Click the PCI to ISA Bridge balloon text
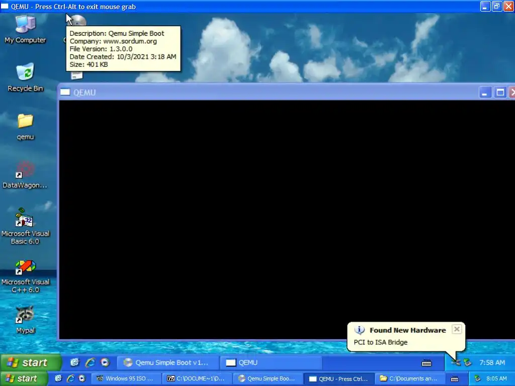The image size is (515, 386). coord(380,342)
